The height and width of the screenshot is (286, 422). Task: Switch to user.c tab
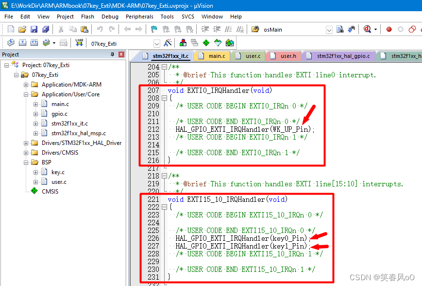coord(249,56)
